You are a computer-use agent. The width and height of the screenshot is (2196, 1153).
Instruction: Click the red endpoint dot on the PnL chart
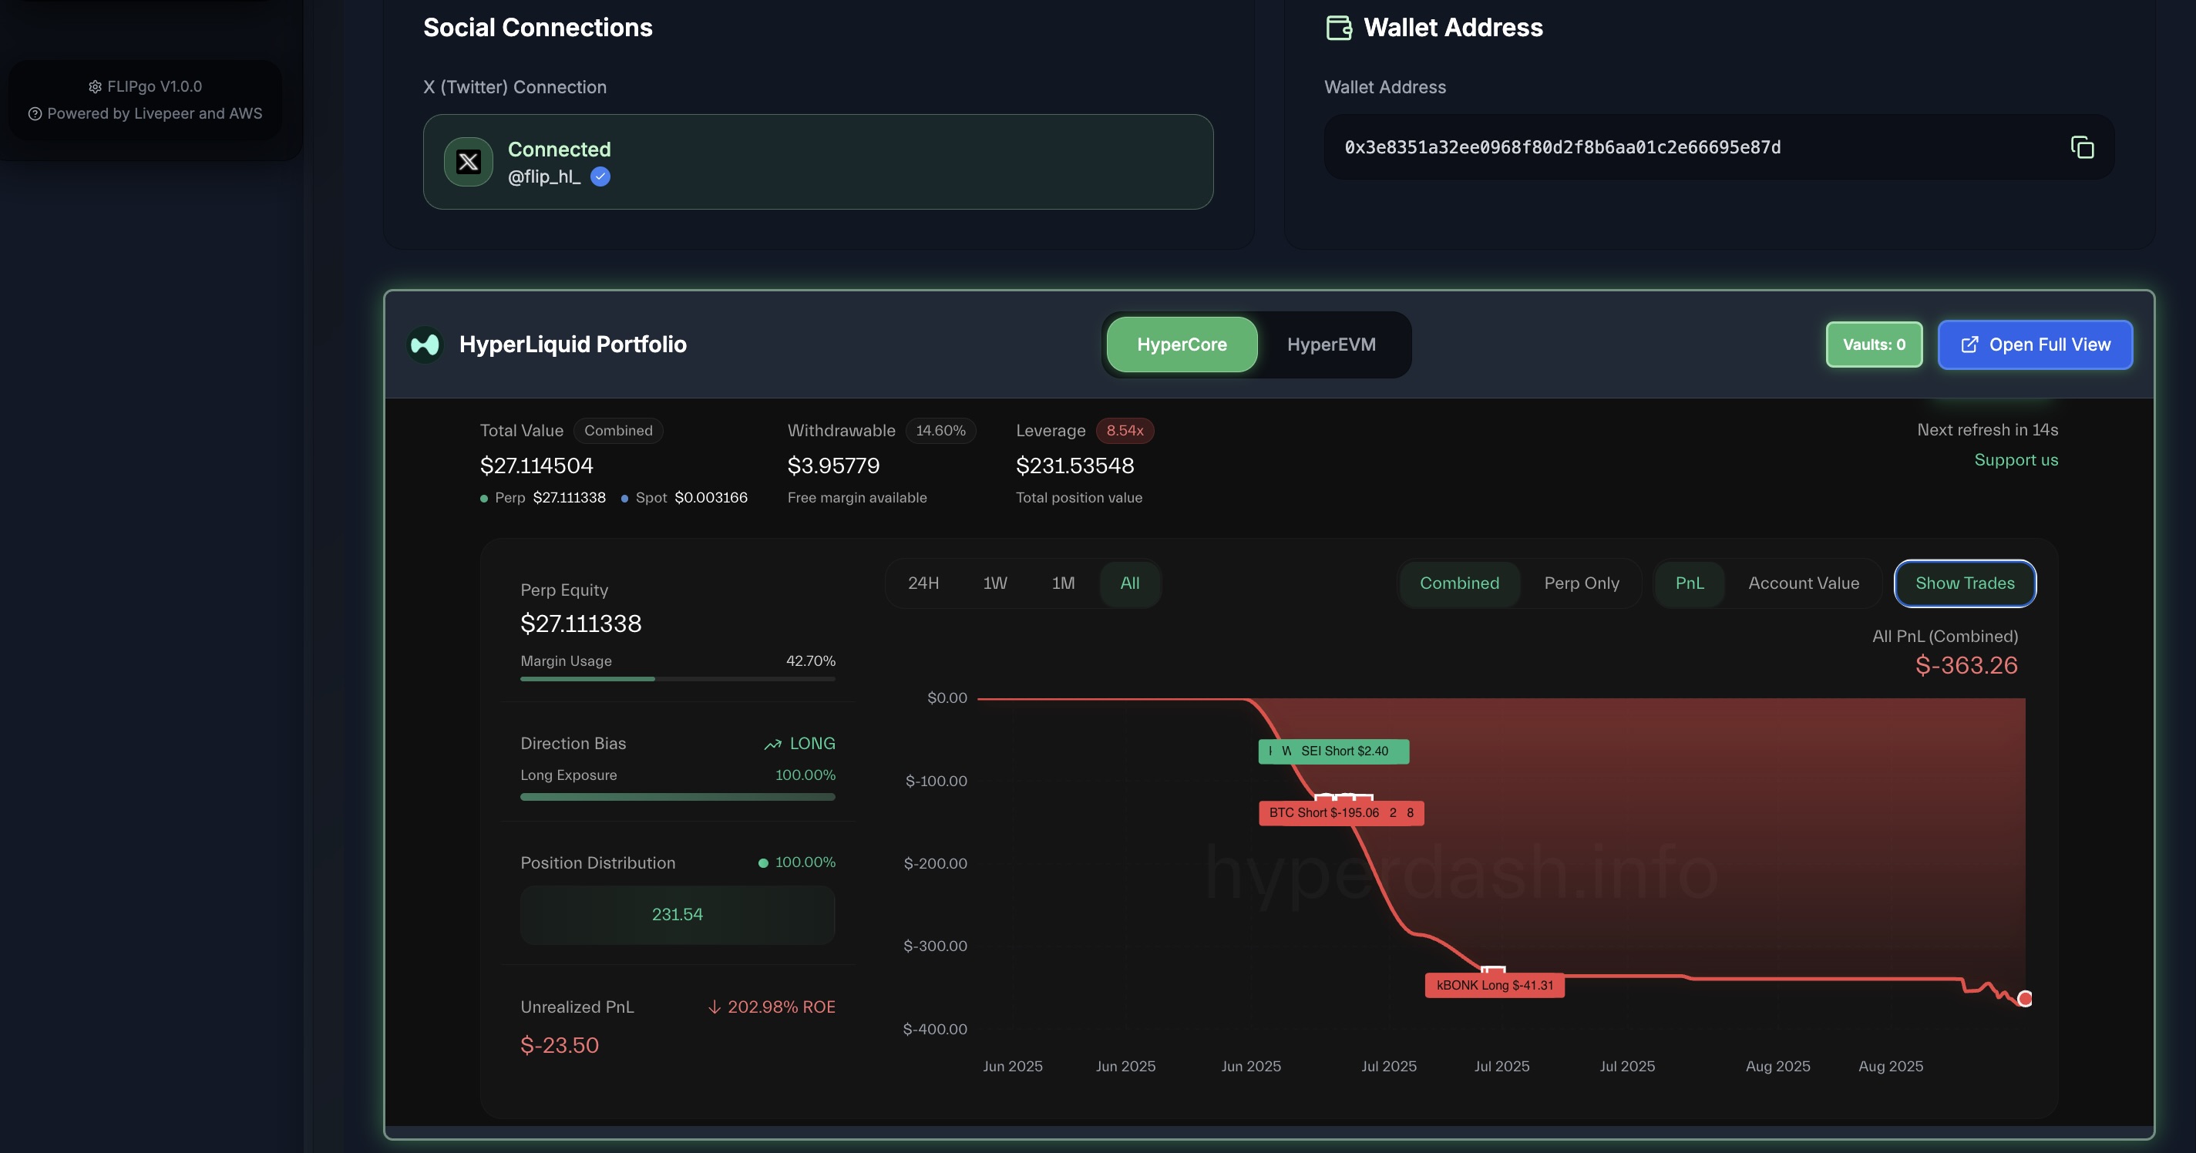coord(2025,999)
